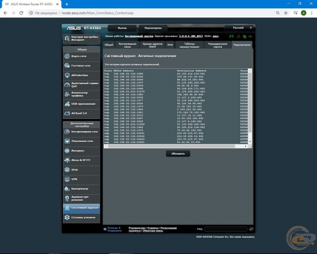Select the Подключения tab
The image size is (317, 254).
coord(242,45)
